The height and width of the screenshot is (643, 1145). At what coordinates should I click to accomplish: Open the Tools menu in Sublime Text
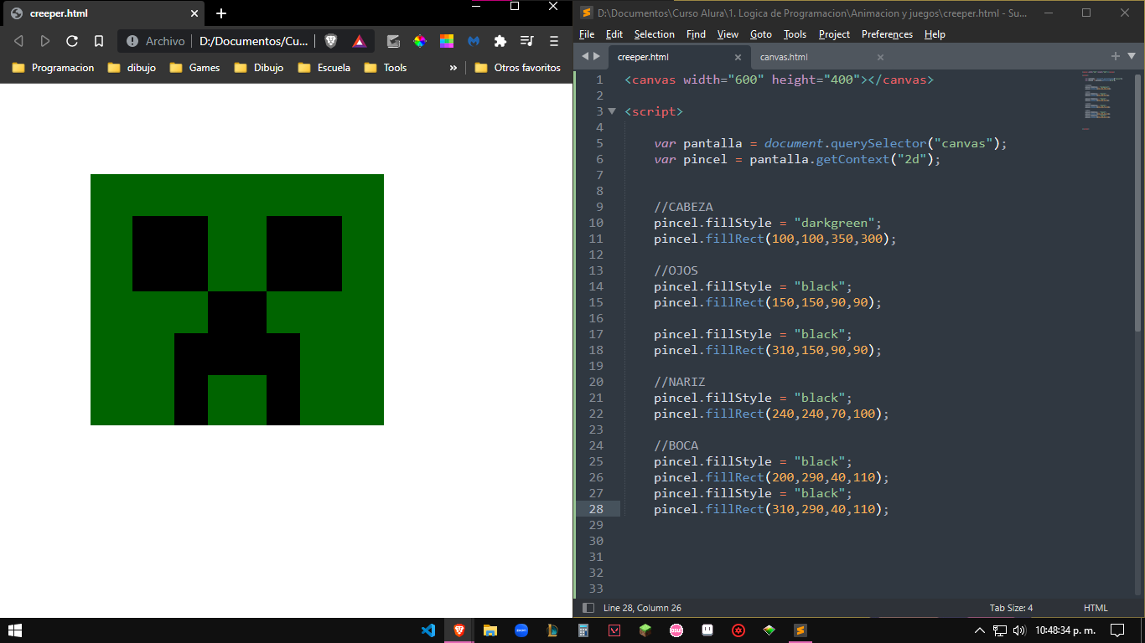point(795,34)
